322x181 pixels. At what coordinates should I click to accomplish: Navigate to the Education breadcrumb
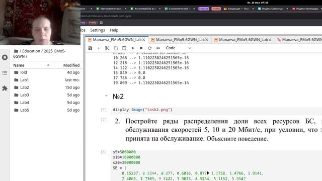[31, 51]
